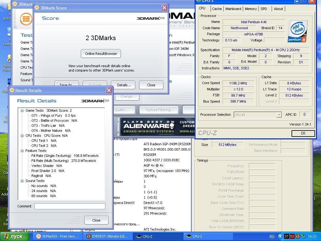Click the orange 3DMark logo icon

[x=26, y=19]
